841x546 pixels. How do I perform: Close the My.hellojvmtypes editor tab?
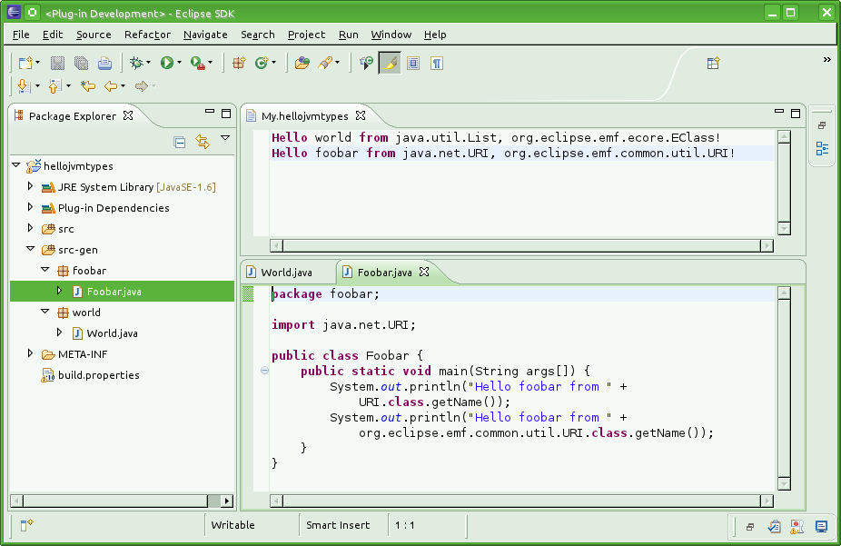tap(360, 115)
